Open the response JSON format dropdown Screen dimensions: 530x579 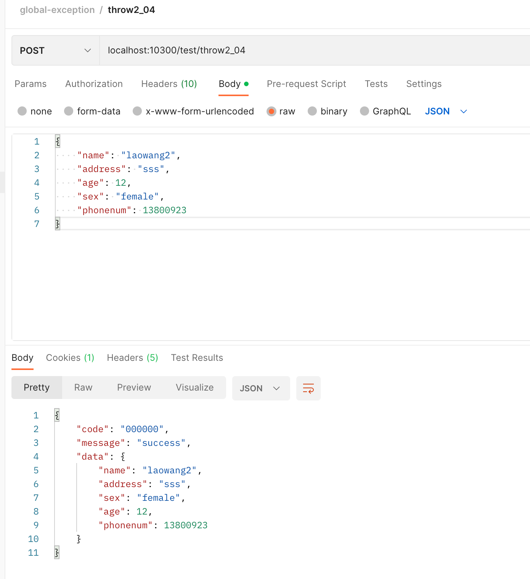[x=260, y=388]
